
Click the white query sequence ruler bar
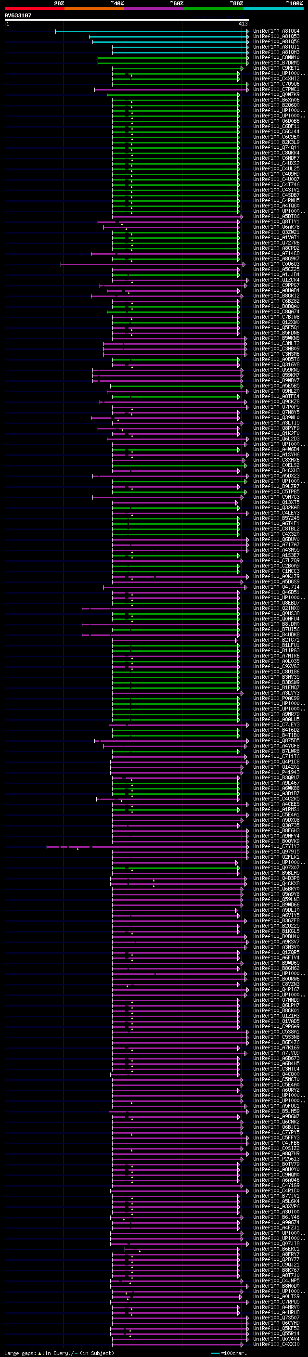click(127, 19)
